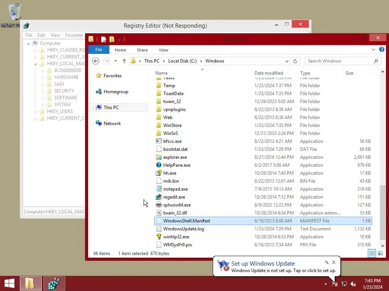Click New Folder in Quick Access Toolbar
This screenshot has height=291, width=389.
tap(112, 39)
